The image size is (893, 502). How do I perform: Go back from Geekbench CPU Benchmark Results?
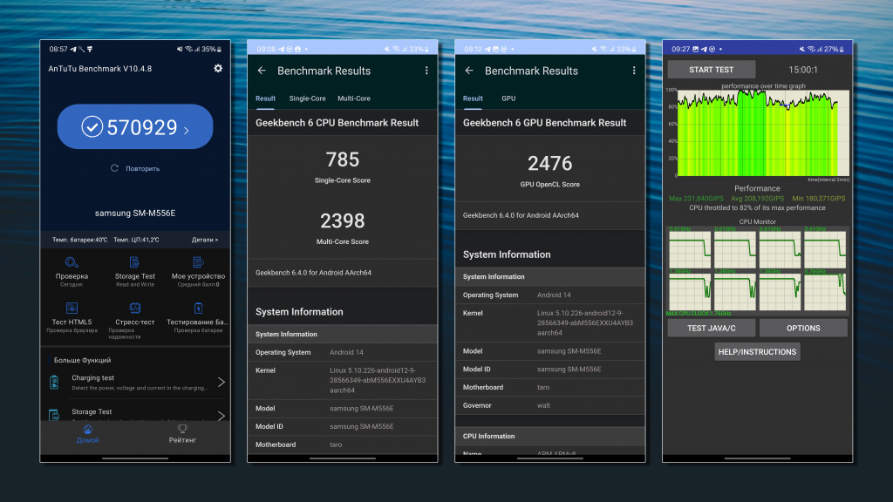[x=262, y=71]
